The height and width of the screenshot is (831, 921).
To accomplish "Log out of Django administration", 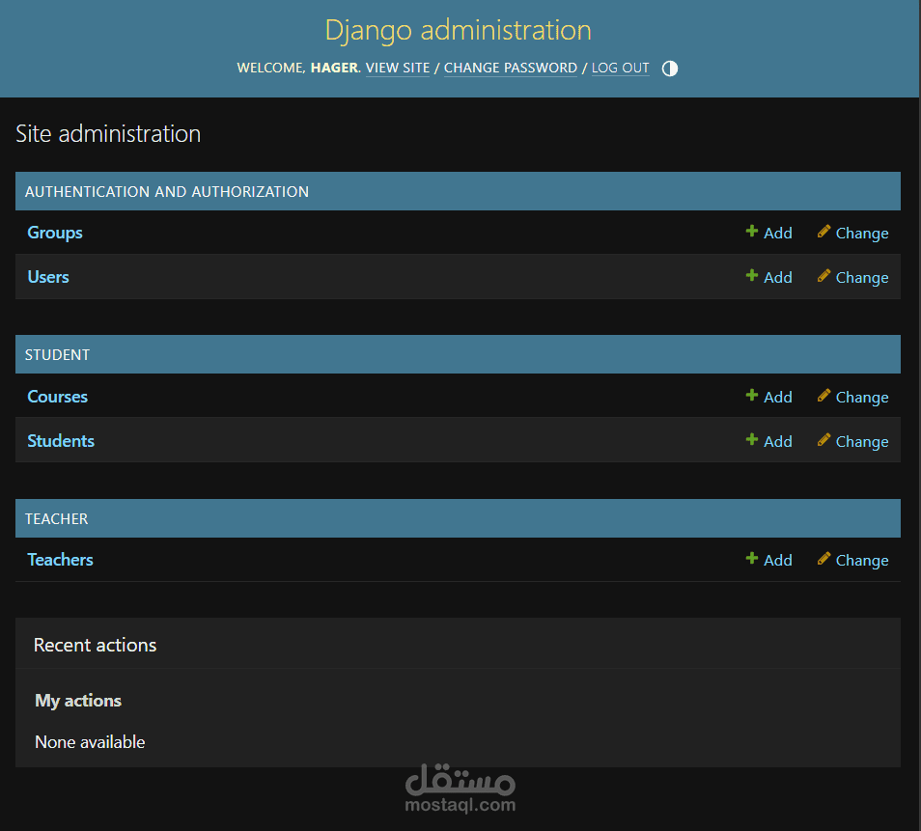I will (620, 69).
